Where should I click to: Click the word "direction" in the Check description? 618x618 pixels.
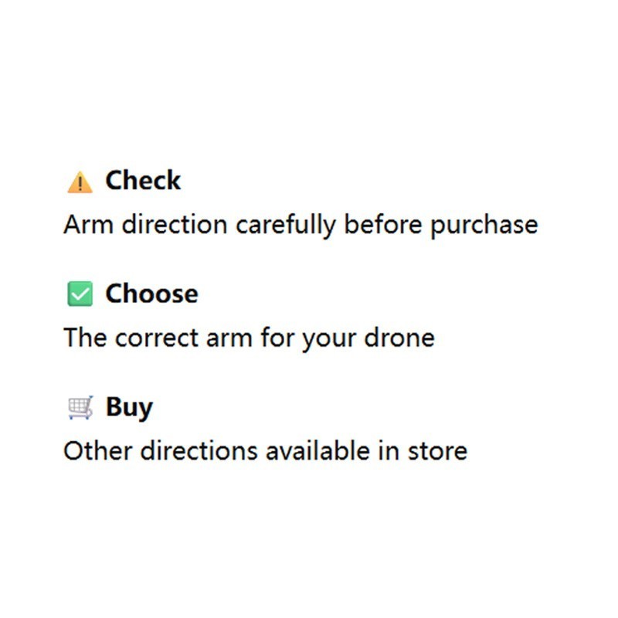175,225
